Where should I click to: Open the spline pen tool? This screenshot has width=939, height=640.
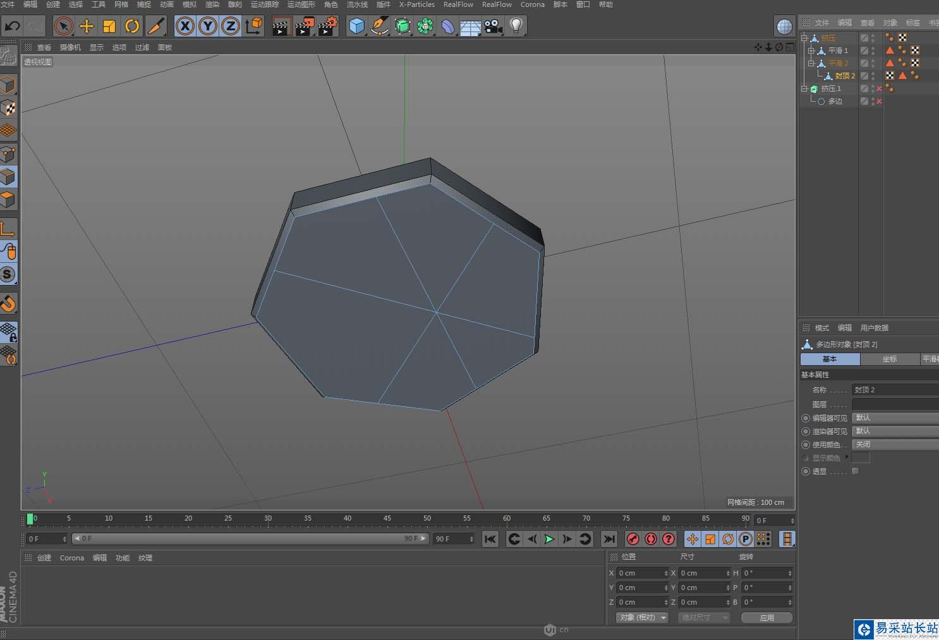(x=379, y=26)
